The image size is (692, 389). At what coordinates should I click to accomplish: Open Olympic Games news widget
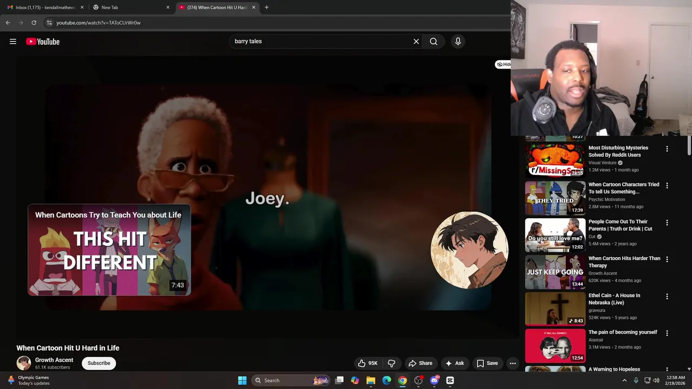(x=28, y=380)
